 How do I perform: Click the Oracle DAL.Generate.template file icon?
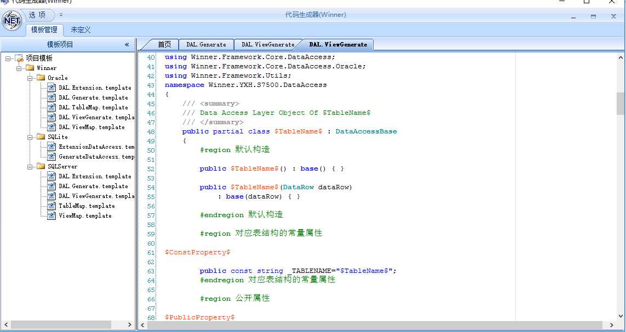[51, 97]
